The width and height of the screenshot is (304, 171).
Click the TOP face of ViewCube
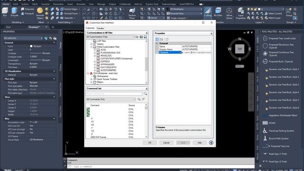coord(239,49)
